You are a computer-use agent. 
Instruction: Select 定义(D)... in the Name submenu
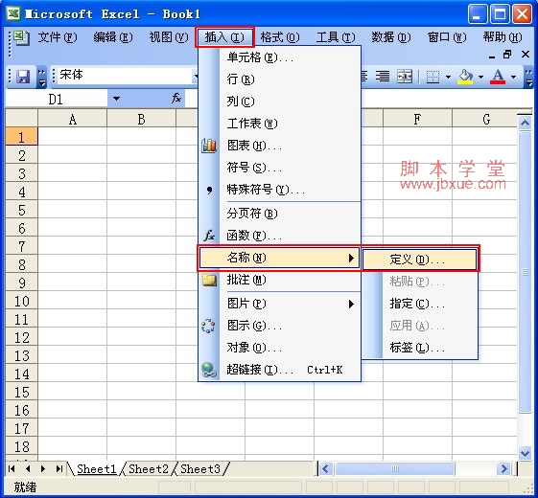420,260
